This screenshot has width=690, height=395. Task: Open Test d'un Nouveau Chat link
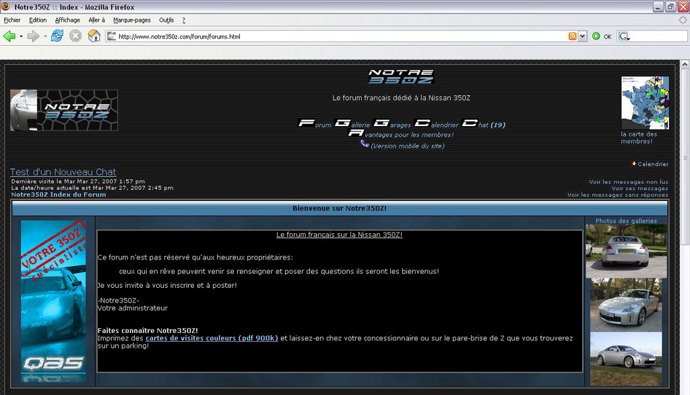click(x=63, y=172)
